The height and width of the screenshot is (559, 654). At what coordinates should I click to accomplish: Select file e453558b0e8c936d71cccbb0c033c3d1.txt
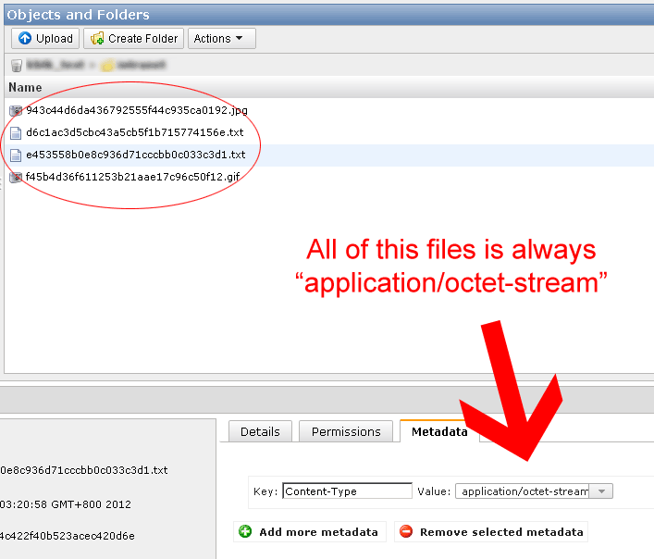coord(136,155)
